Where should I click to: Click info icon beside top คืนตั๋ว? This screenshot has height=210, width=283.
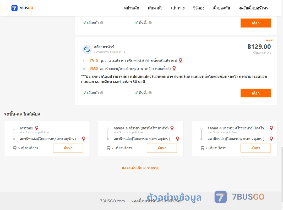click(x=150, y=23)
